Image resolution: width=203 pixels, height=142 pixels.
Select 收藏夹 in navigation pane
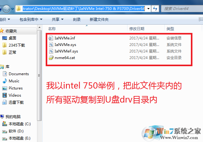click(11, 31)
